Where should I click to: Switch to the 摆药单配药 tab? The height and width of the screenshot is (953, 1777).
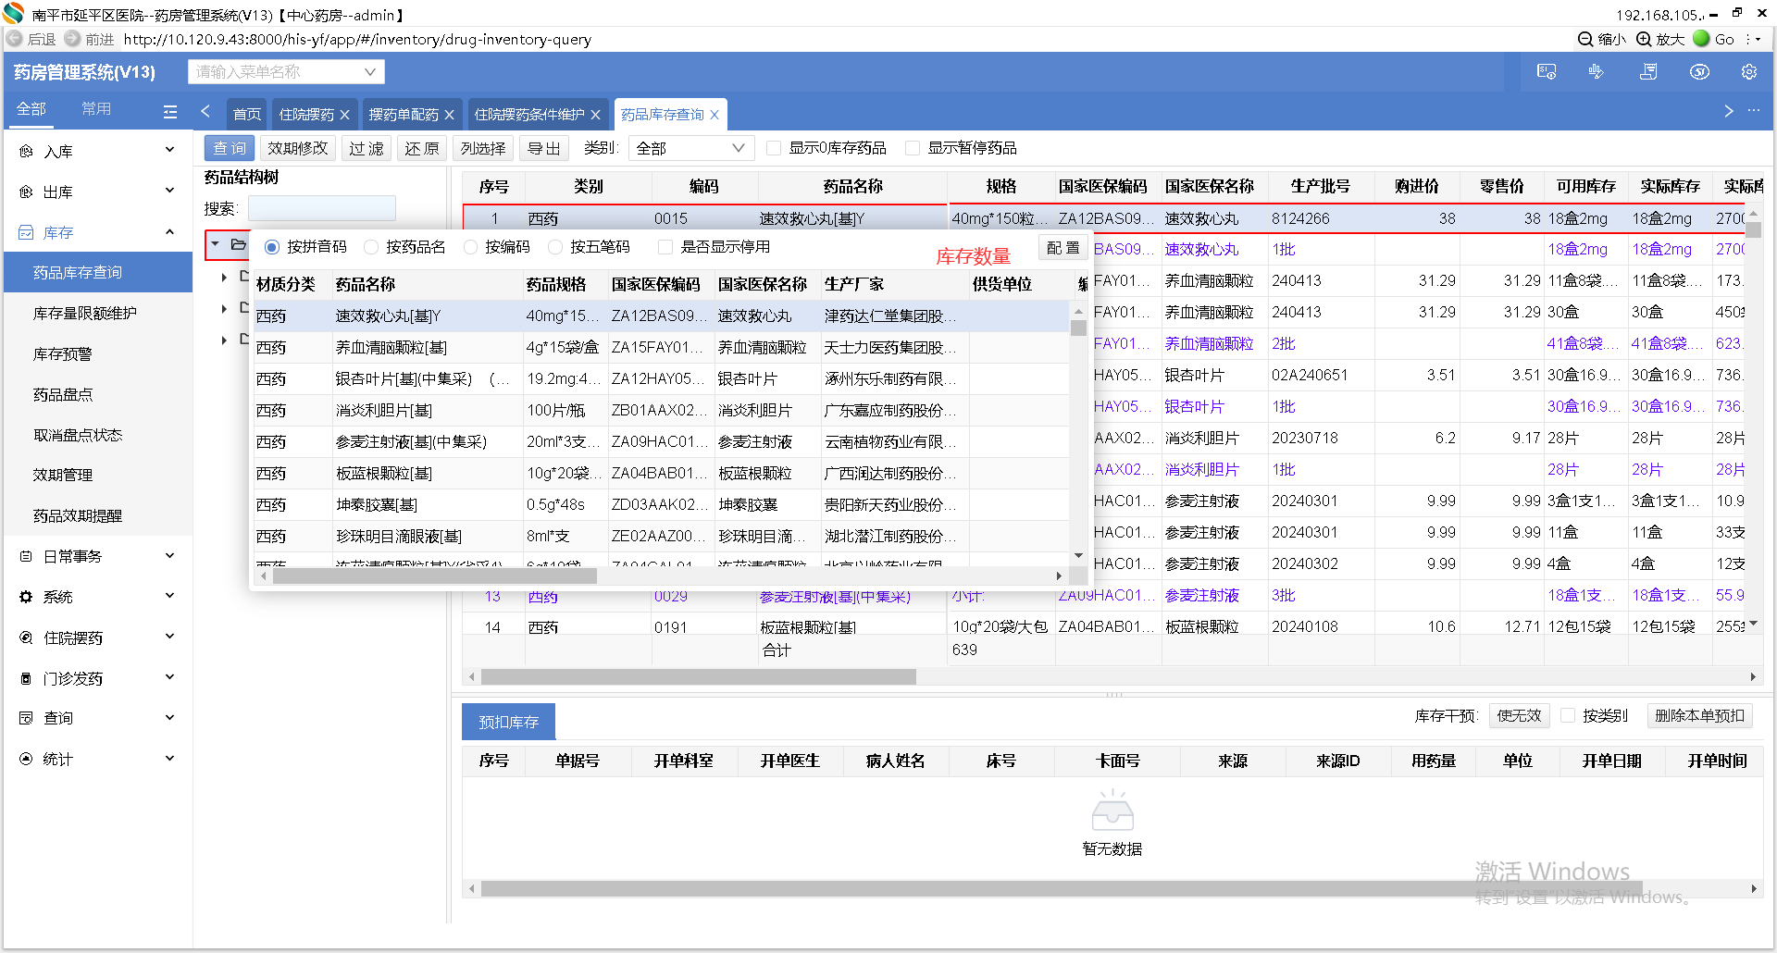404,115
